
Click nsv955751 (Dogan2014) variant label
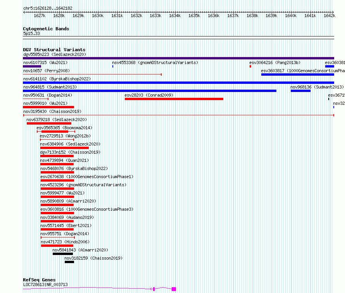(x=65, y=234)
